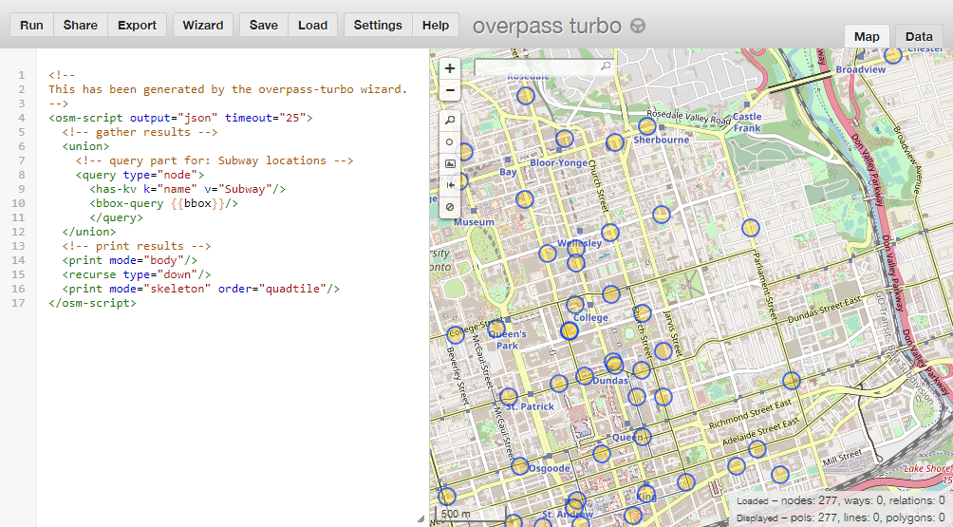The width and height of the screenshot is (953, 527).
Task: Click the 'Loaded – nodes: 277' status text
Action: click(840, 501)
